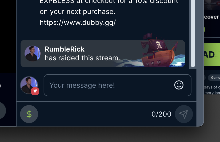
Task: Click the skull flag on the ship
Action: (x=158, y=45)
